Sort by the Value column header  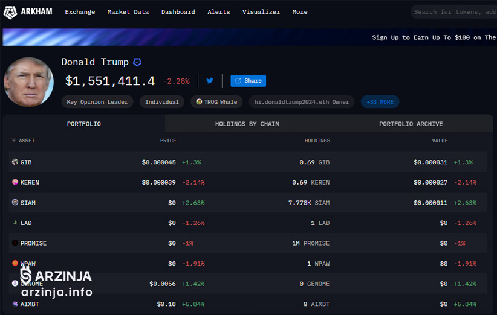pos(440,141)
